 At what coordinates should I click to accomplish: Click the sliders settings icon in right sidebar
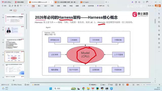point(159,14)
